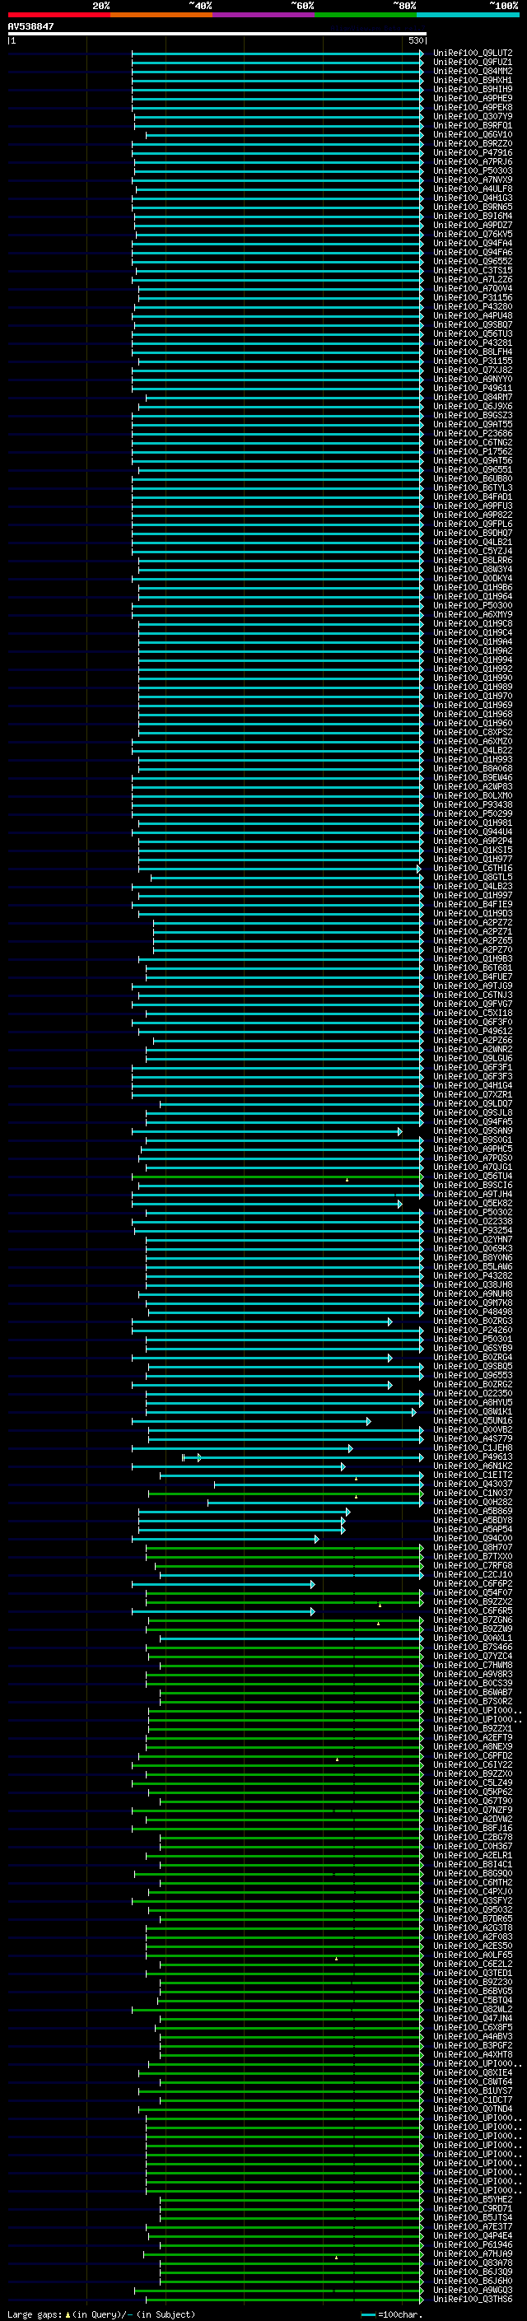The width and height of the screenshot is (527, 2321).
Task: Click the green alignment bar for UniRef100_Q56TU4
Action: pyautogui.click(x=277, y=1176)
